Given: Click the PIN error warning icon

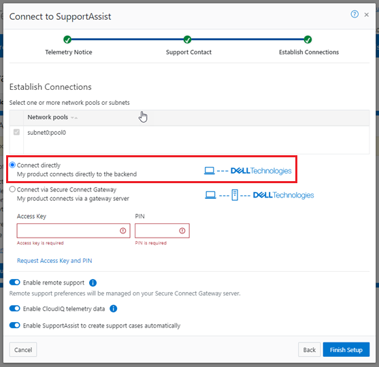Looking at the screenshot, I should (x=182, y=231).
